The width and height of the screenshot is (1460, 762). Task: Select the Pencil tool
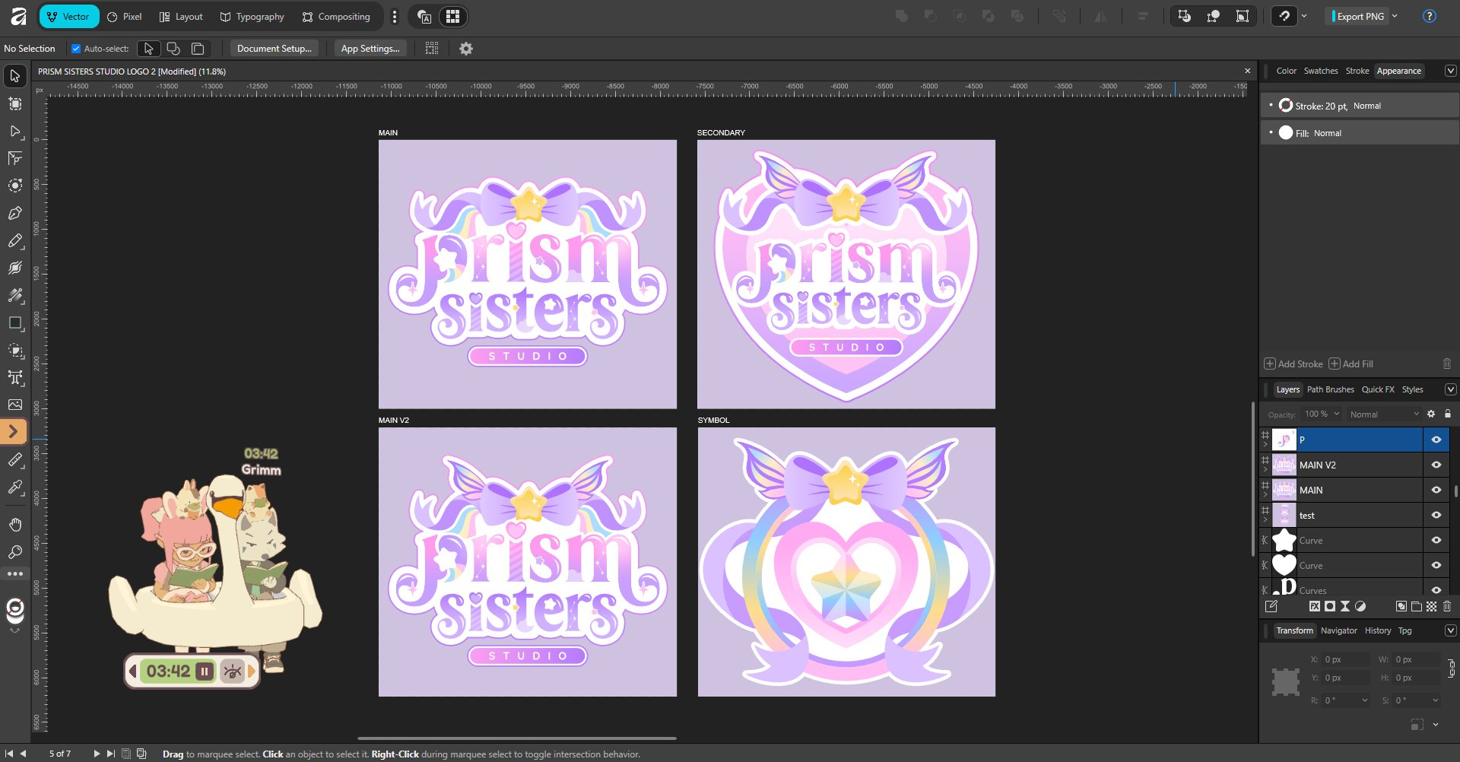pos(15,241)
